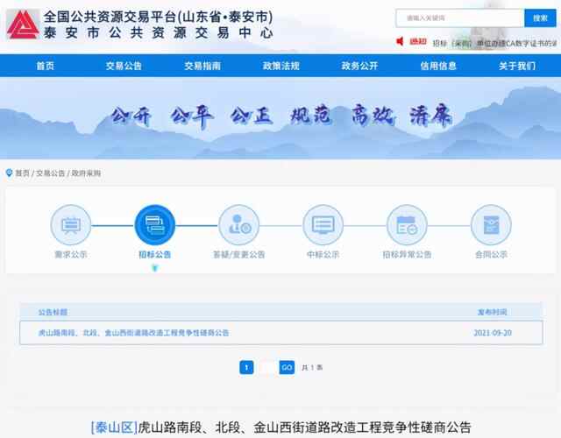Open 信用信息 in the navigation bar
The image size is (561, 438).
point(438,66)
